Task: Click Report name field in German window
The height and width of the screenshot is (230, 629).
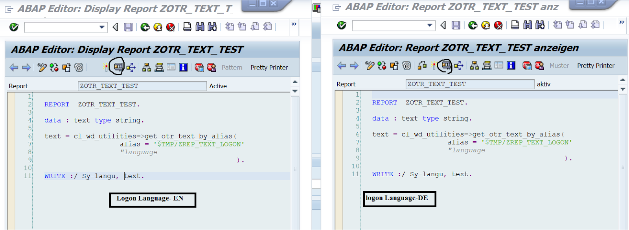Action: 470,84
